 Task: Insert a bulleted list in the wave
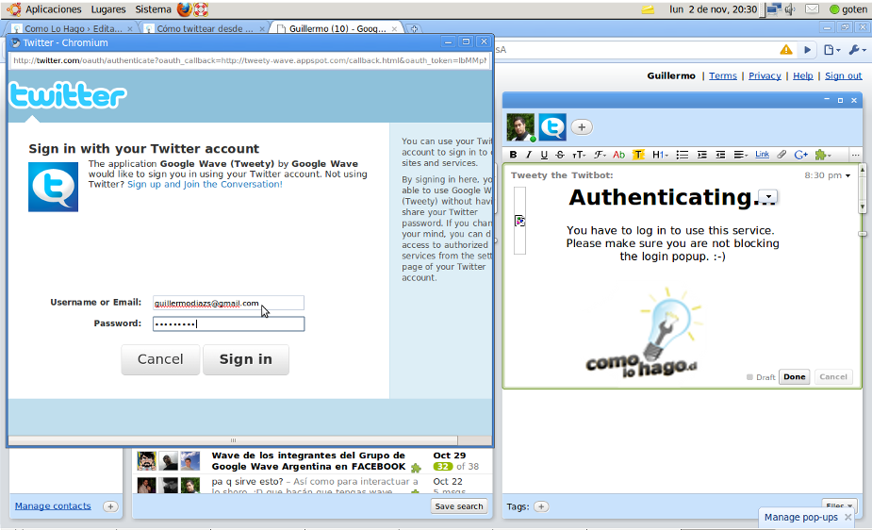(683, 155)
